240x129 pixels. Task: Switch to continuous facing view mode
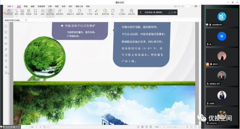coord(151,127)
